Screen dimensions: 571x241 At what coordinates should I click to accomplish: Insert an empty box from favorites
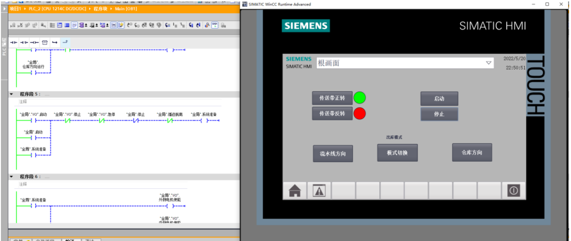pyautogui.click(x=45, y=42)
